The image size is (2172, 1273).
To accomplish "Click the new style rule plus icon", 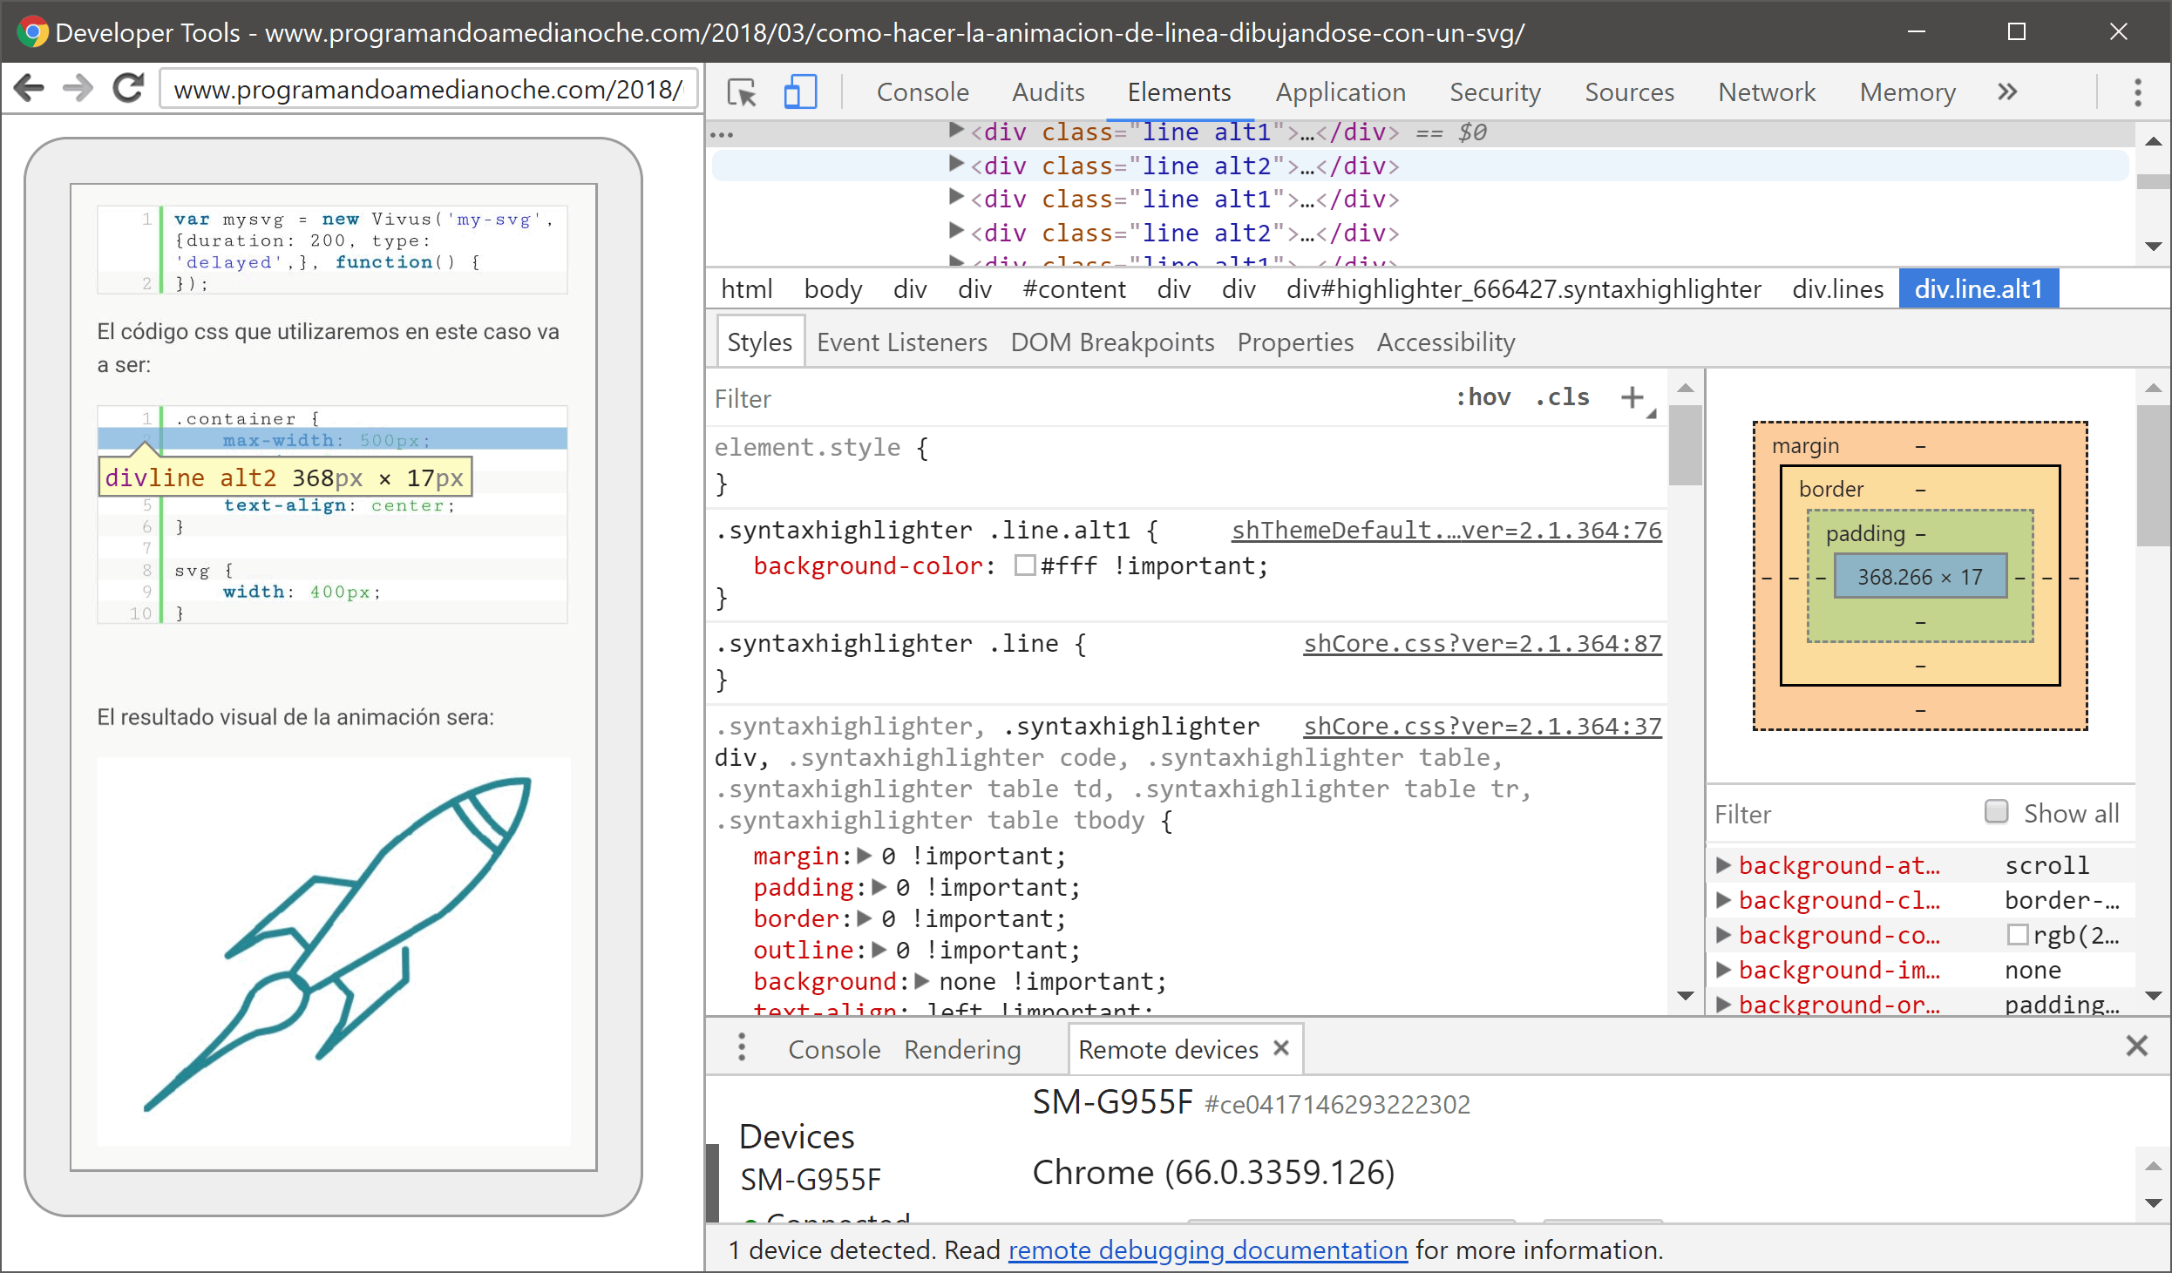I will pos(1632,398).
